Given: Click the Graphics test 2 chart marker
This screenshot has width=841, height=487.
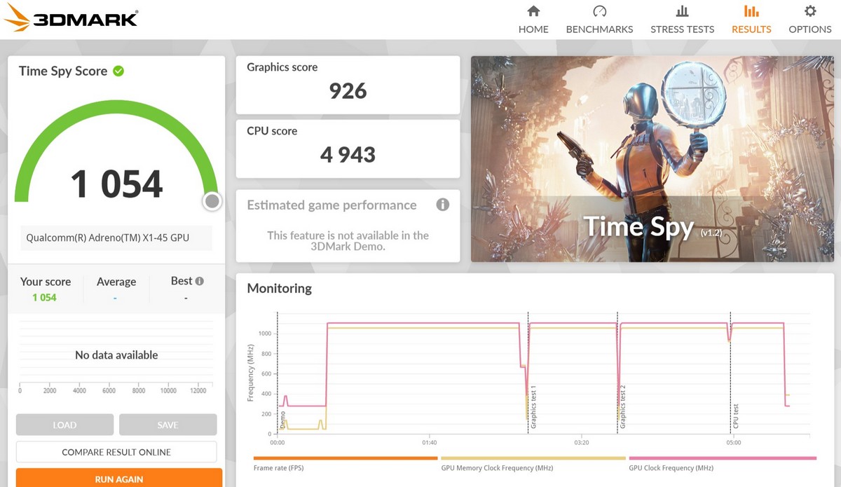Looking at the screenshot, I should [622, 407].
